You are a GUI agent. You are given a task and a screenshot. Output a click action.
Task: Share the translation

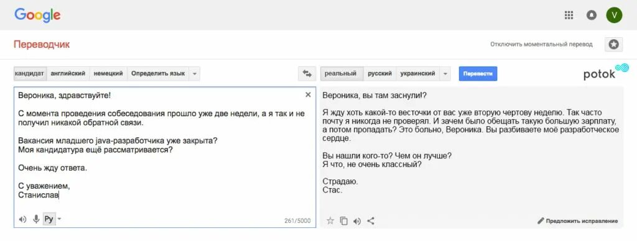(371, 221)
